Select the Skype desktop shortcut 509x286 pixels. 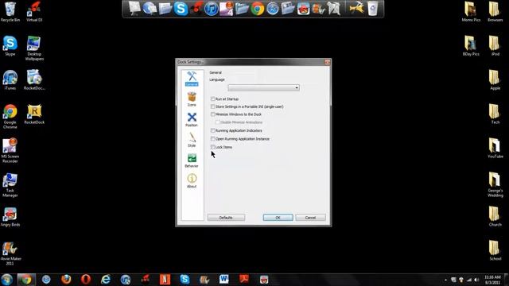coord(10,46)
